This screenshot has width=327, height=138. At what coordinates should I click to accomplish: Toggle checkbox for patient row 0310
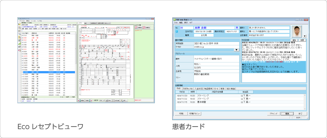coord(22,36)
